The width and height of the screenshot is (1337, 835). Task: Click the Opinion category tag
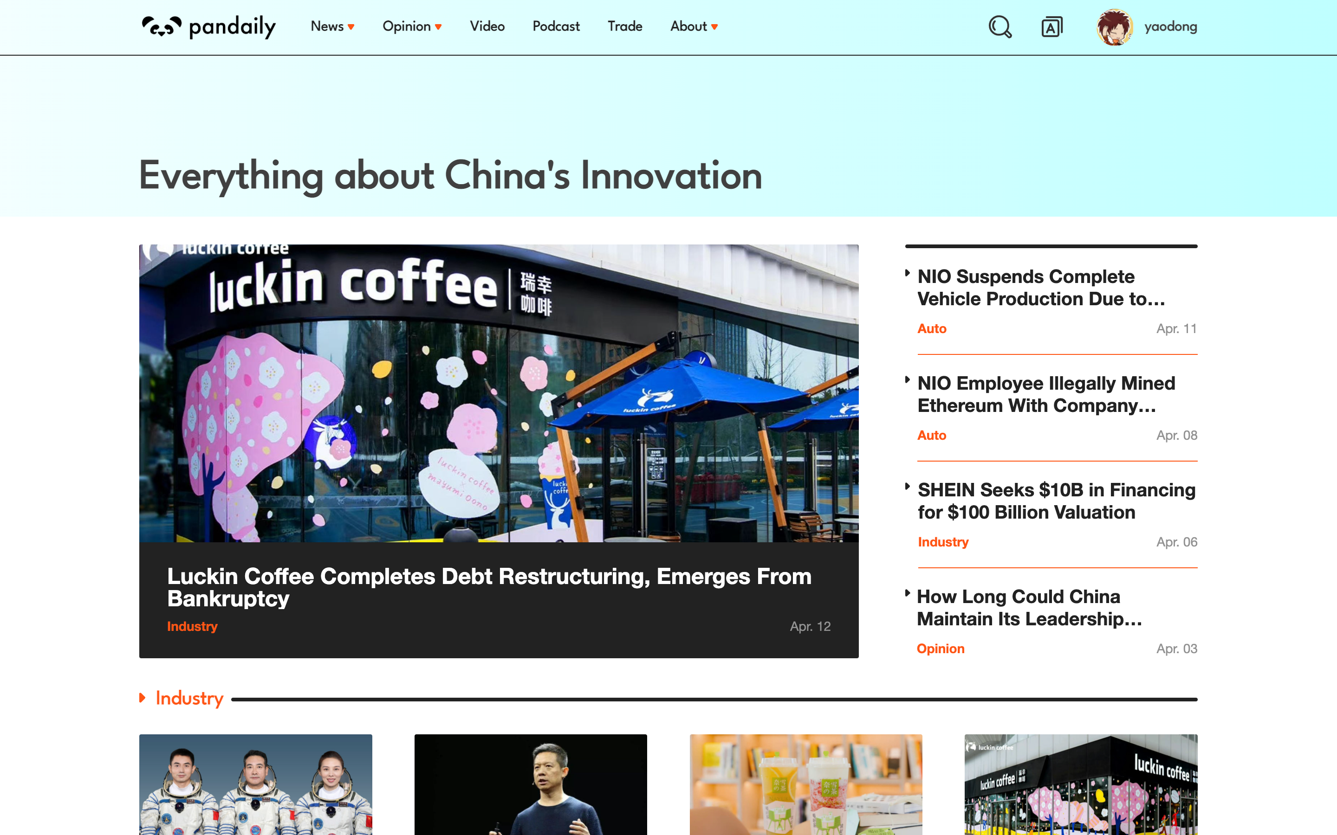[x=941, y=649]
